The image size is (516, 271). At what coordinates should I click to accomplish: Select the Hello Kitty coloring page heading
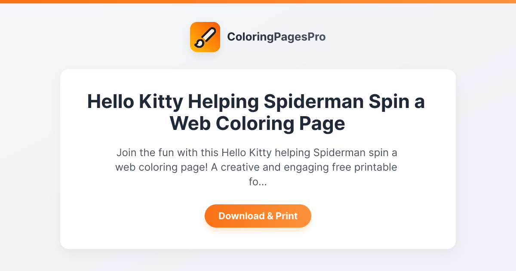pyautogui.click(x=256, y=113)
